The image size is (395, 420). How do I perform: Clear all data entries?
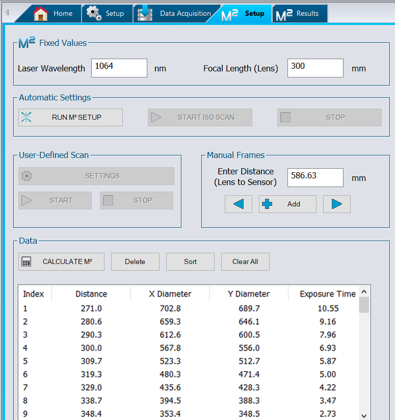[x=245, y=261]
